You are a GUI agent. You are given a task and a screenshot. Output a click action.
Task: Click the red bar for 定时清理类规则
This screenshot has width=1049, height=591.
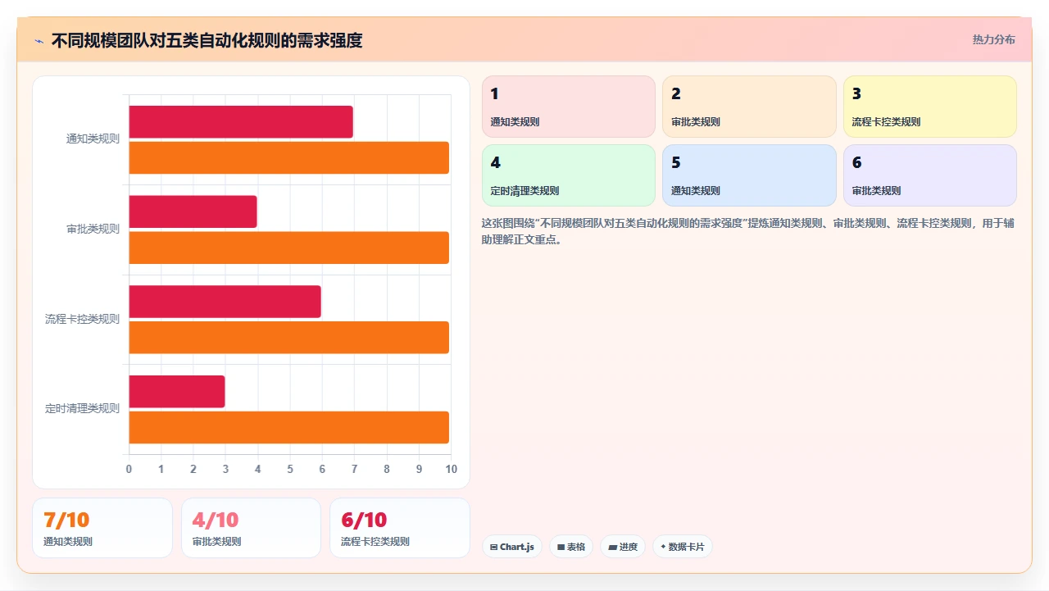(x=177, y=392)
